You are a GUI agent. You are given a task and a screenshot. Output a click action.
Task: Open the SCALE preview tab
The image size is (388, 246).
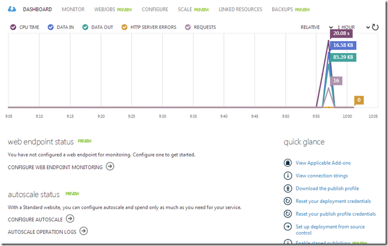coord(193,10)
